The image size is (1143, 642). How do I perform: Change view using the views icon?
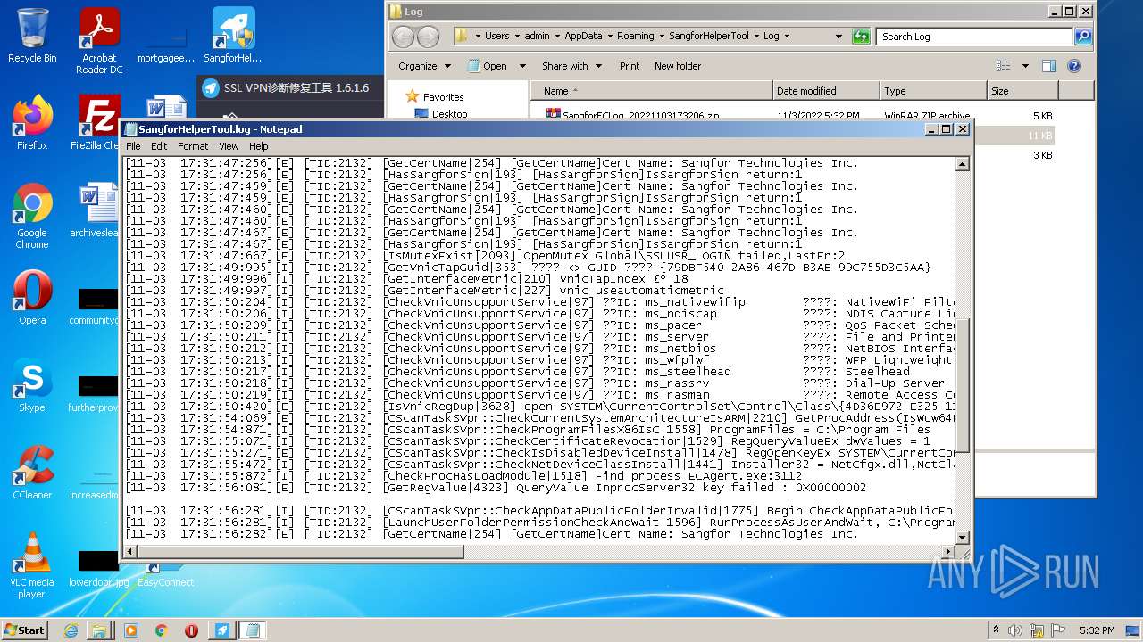pos(1004,66)
